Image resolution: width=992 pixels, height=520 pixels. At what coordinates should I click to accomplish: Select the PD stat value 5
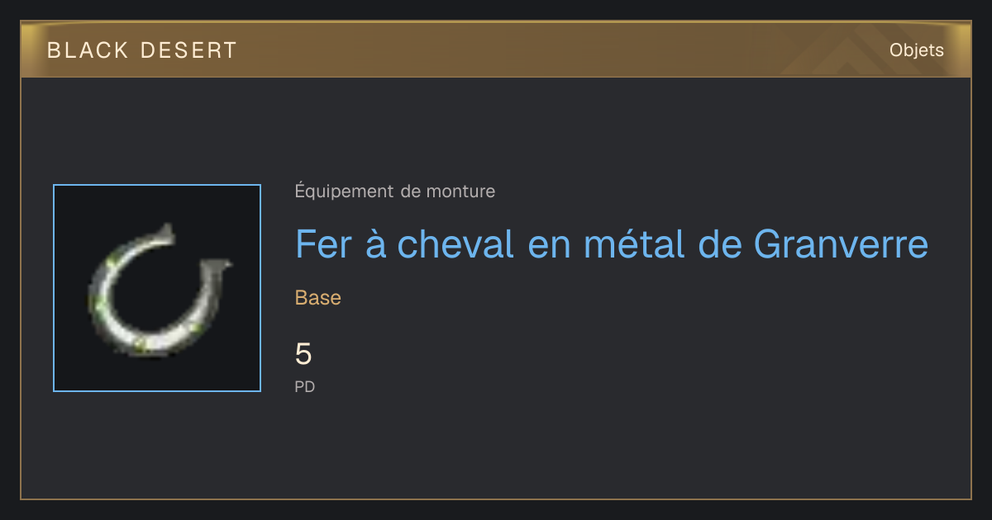(303, 354)
